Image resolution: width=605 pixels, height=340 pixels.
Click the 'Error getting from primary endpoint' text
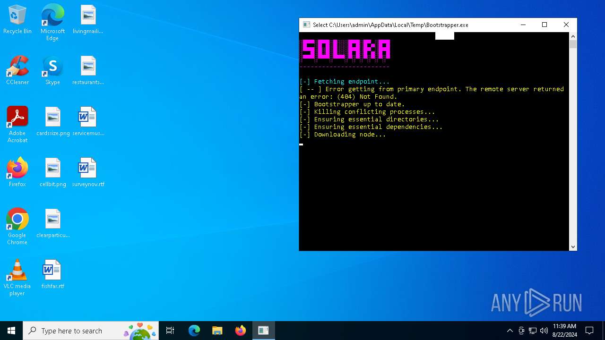coord(393,89)
